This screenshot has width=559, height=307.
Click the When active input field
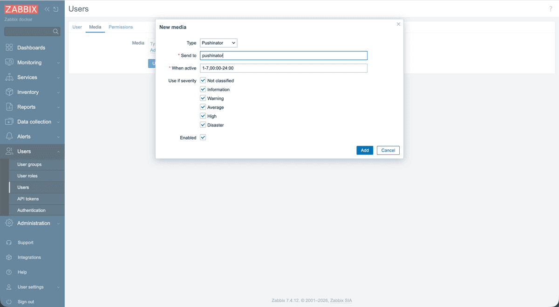(284, 68)
